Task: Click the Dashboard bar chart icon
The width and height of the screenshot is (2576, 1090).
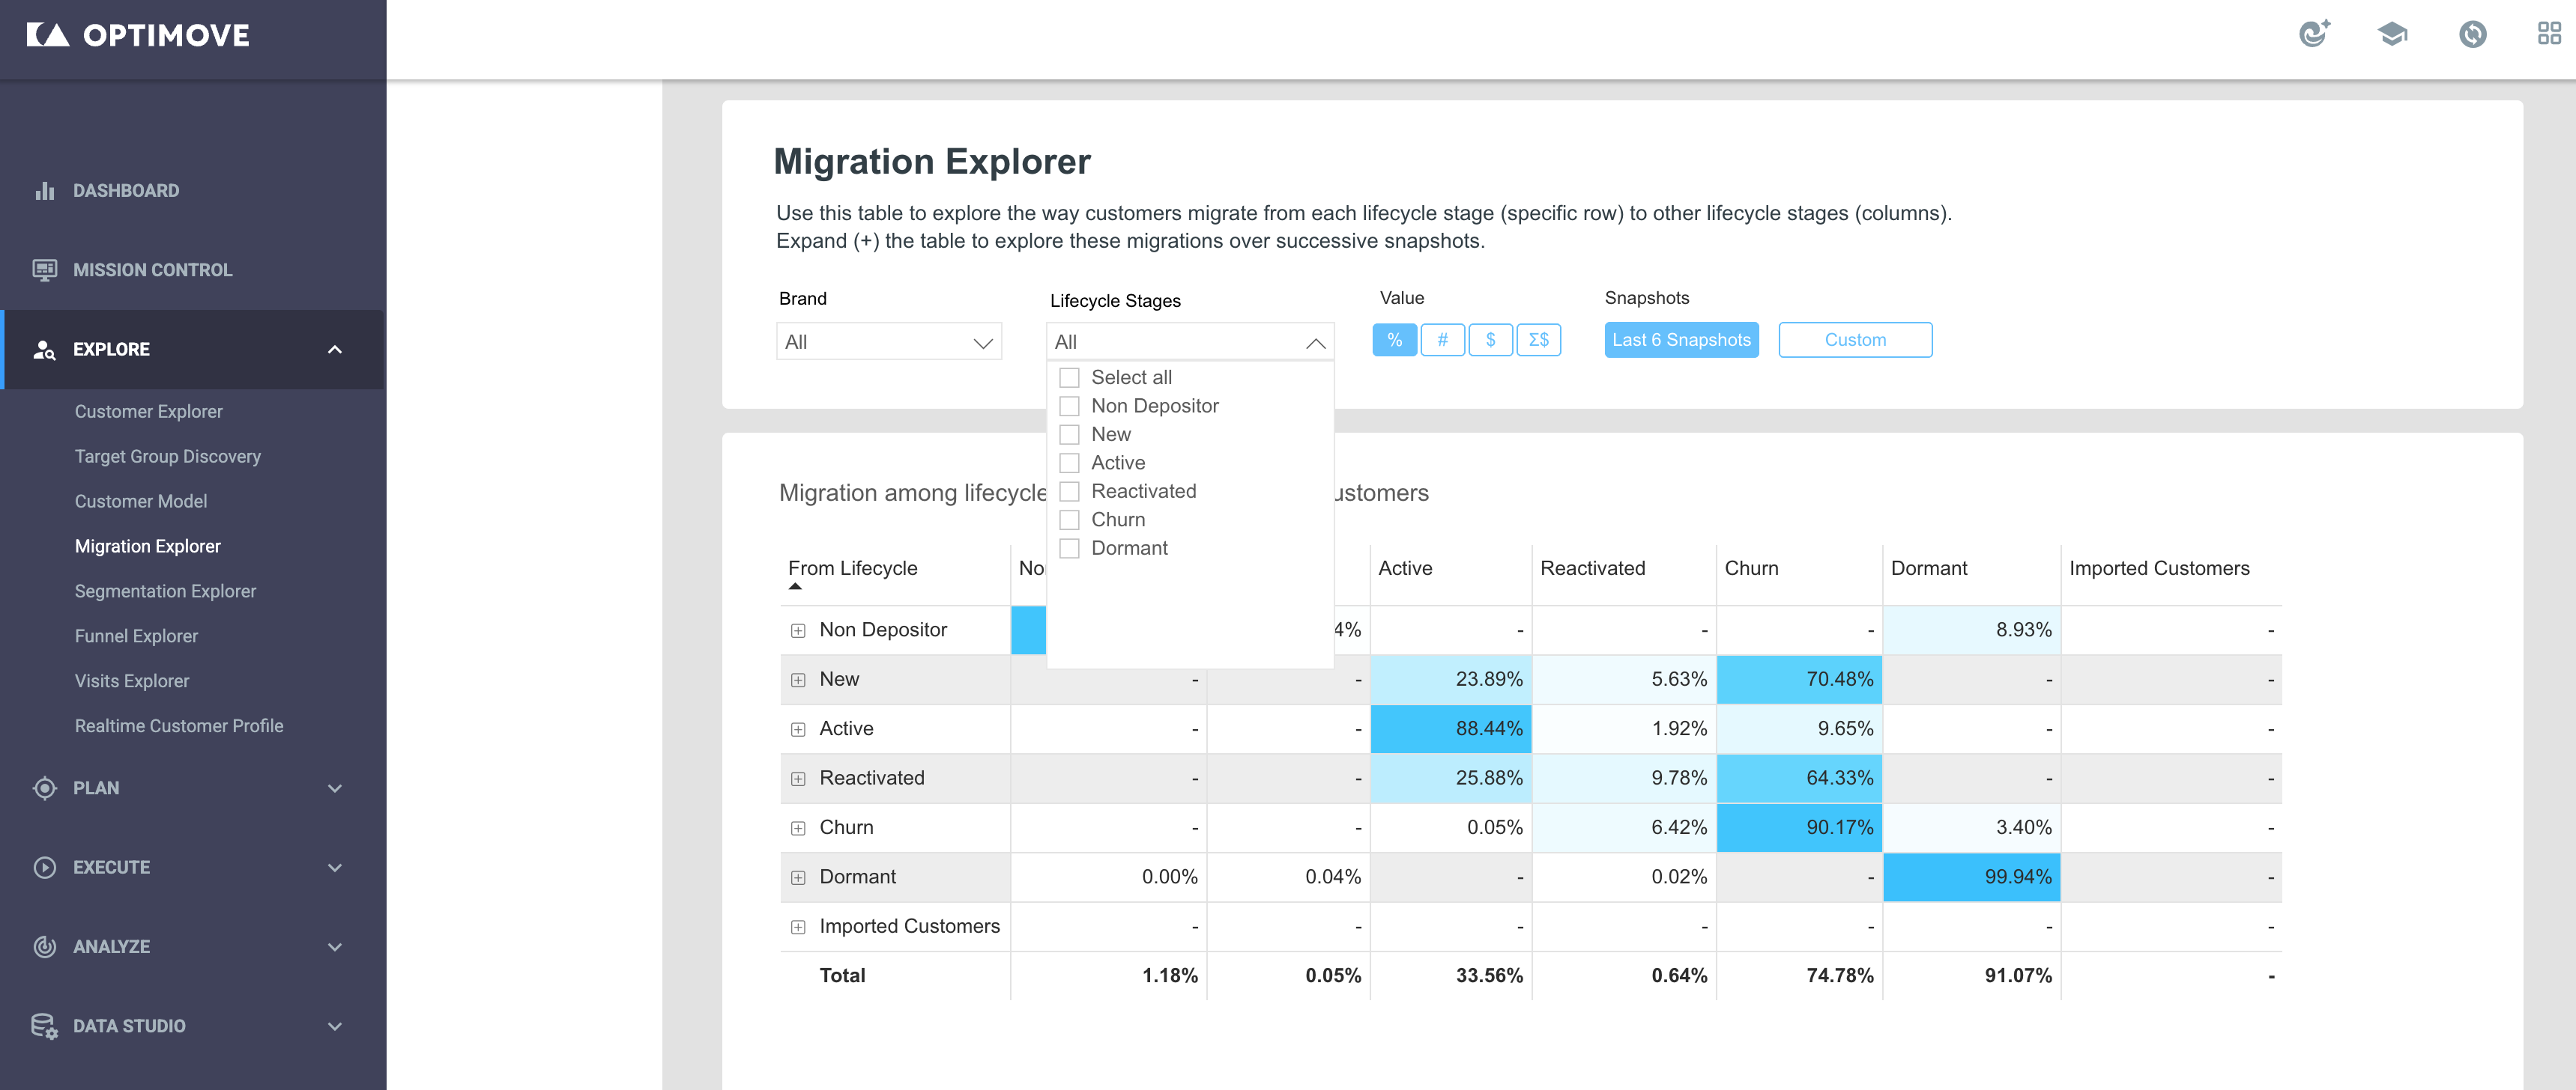Action: click(45, 190)
